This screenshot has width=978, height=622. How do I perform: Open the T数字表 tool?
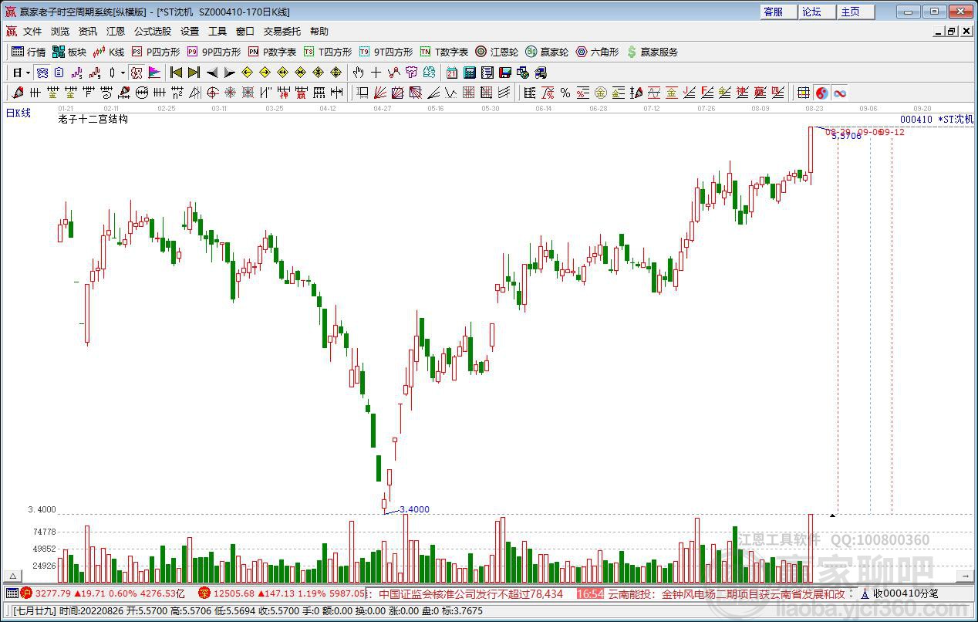(444, 52)
